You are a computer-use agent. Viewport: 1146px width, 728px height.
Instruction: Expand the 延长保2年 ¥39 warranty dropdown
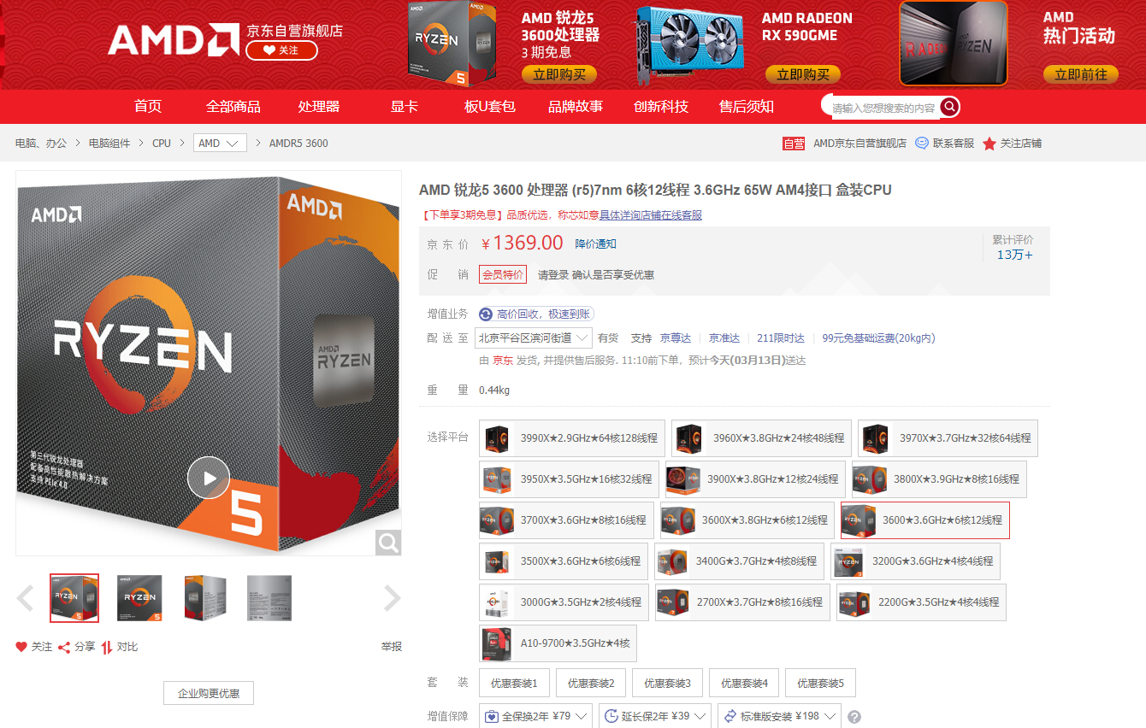[x=655, y=716]
